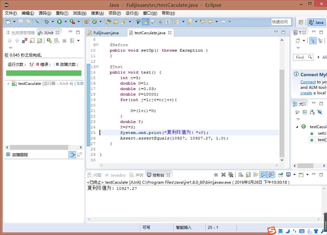Viewport: 327px width, 235px height.
Task: Switch to the Fulijisuan.java editor tab
Action: [106, 33]
